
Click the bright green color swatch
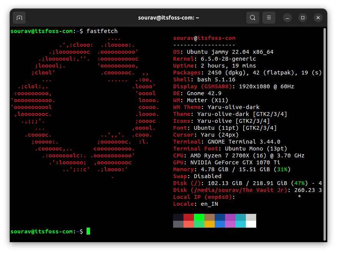[x=199, y=217]
